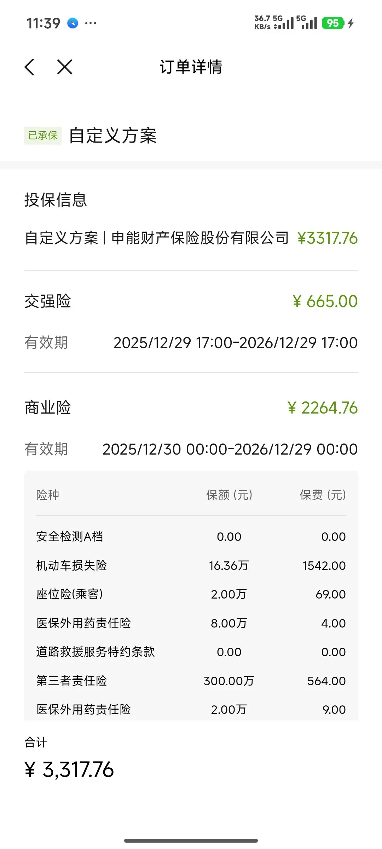
Task: Select the 商业险 premium ¥2264.76
Action: pos(322,408)
